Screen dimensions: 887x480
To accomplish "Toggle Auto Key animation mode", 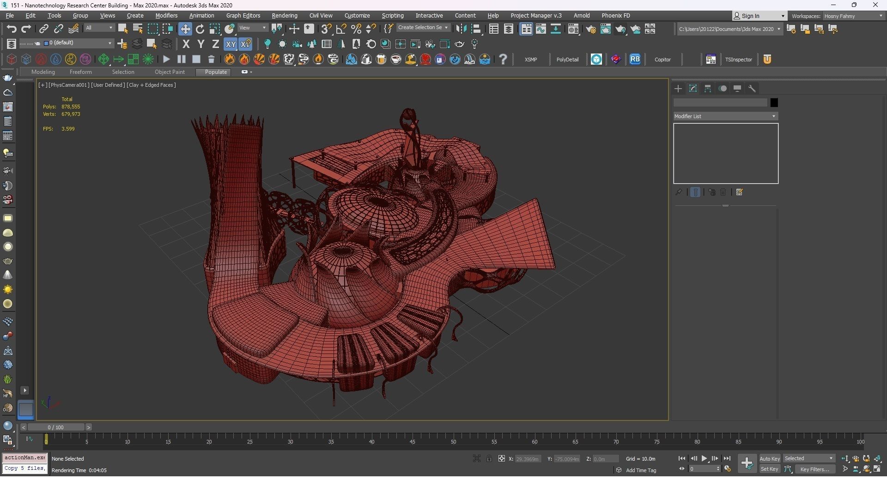I will coord(769,459).
